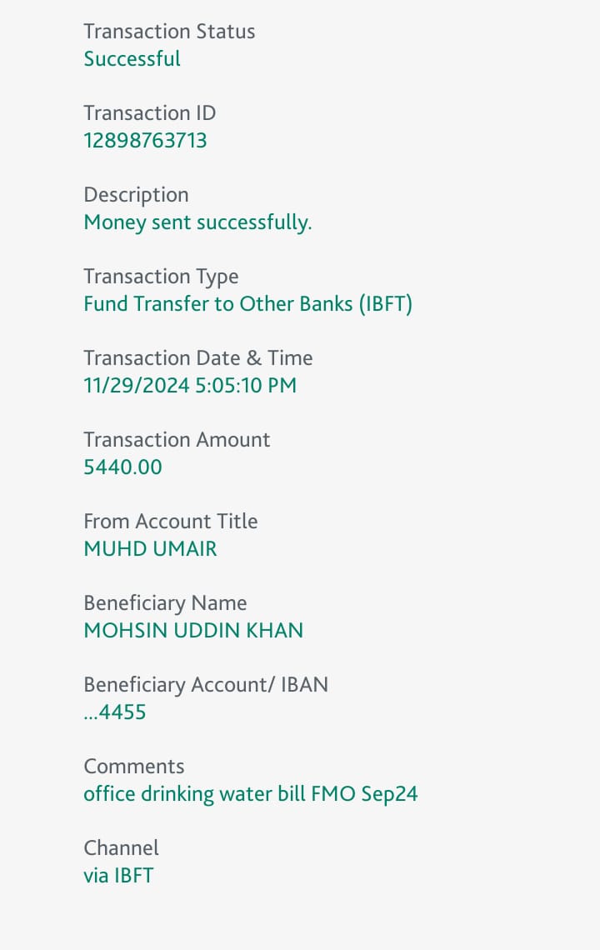This screenshot has height=950, width=600.
Task: Select sender name MUHD UMAIR
Action: tap(150, 549)
